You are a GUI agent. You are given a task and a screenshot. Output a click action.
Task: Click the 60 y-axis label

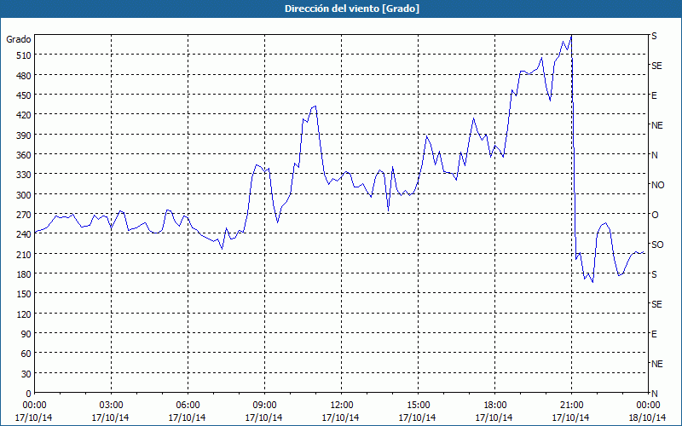26,354
